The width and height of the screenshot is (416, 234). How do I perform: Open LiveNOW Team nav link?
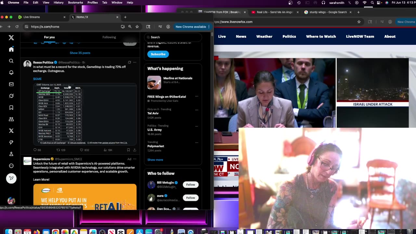[x=360, y=36]
